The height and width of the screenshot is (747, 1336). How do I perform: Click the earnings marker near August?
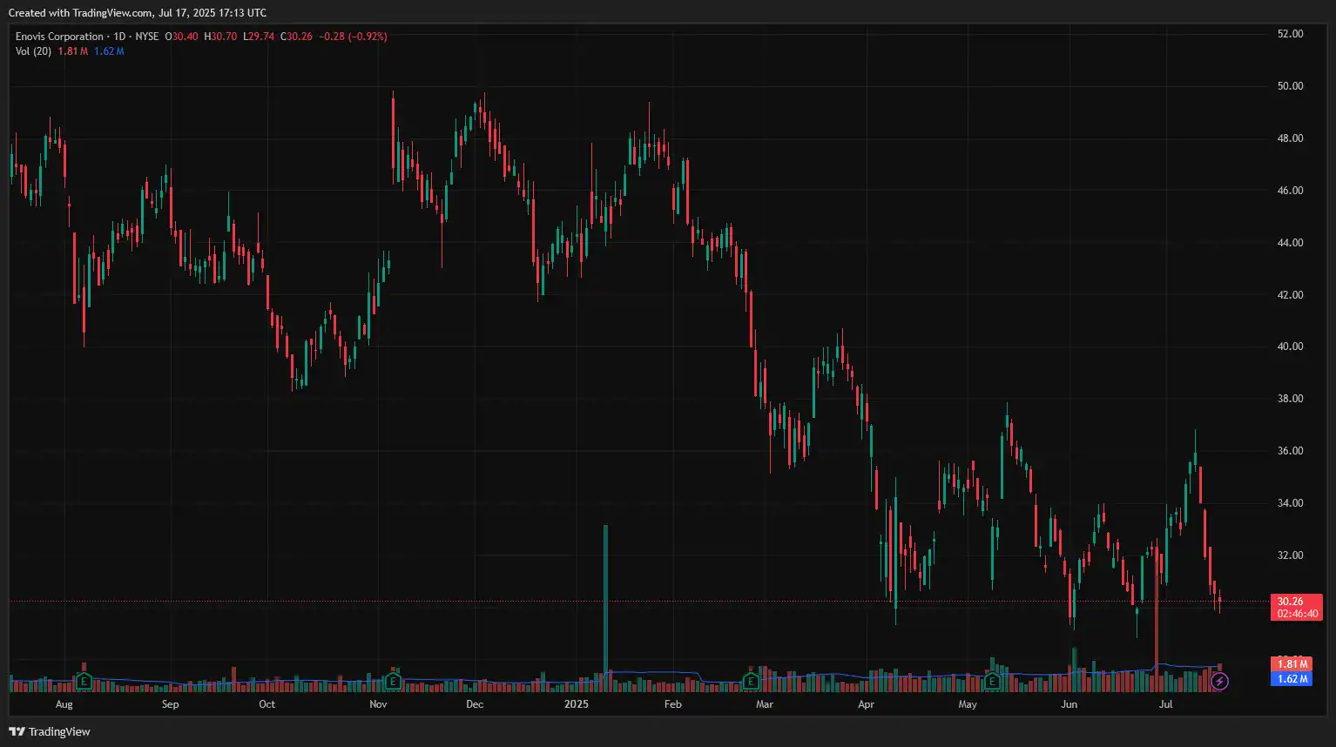(x=84, y=680)
